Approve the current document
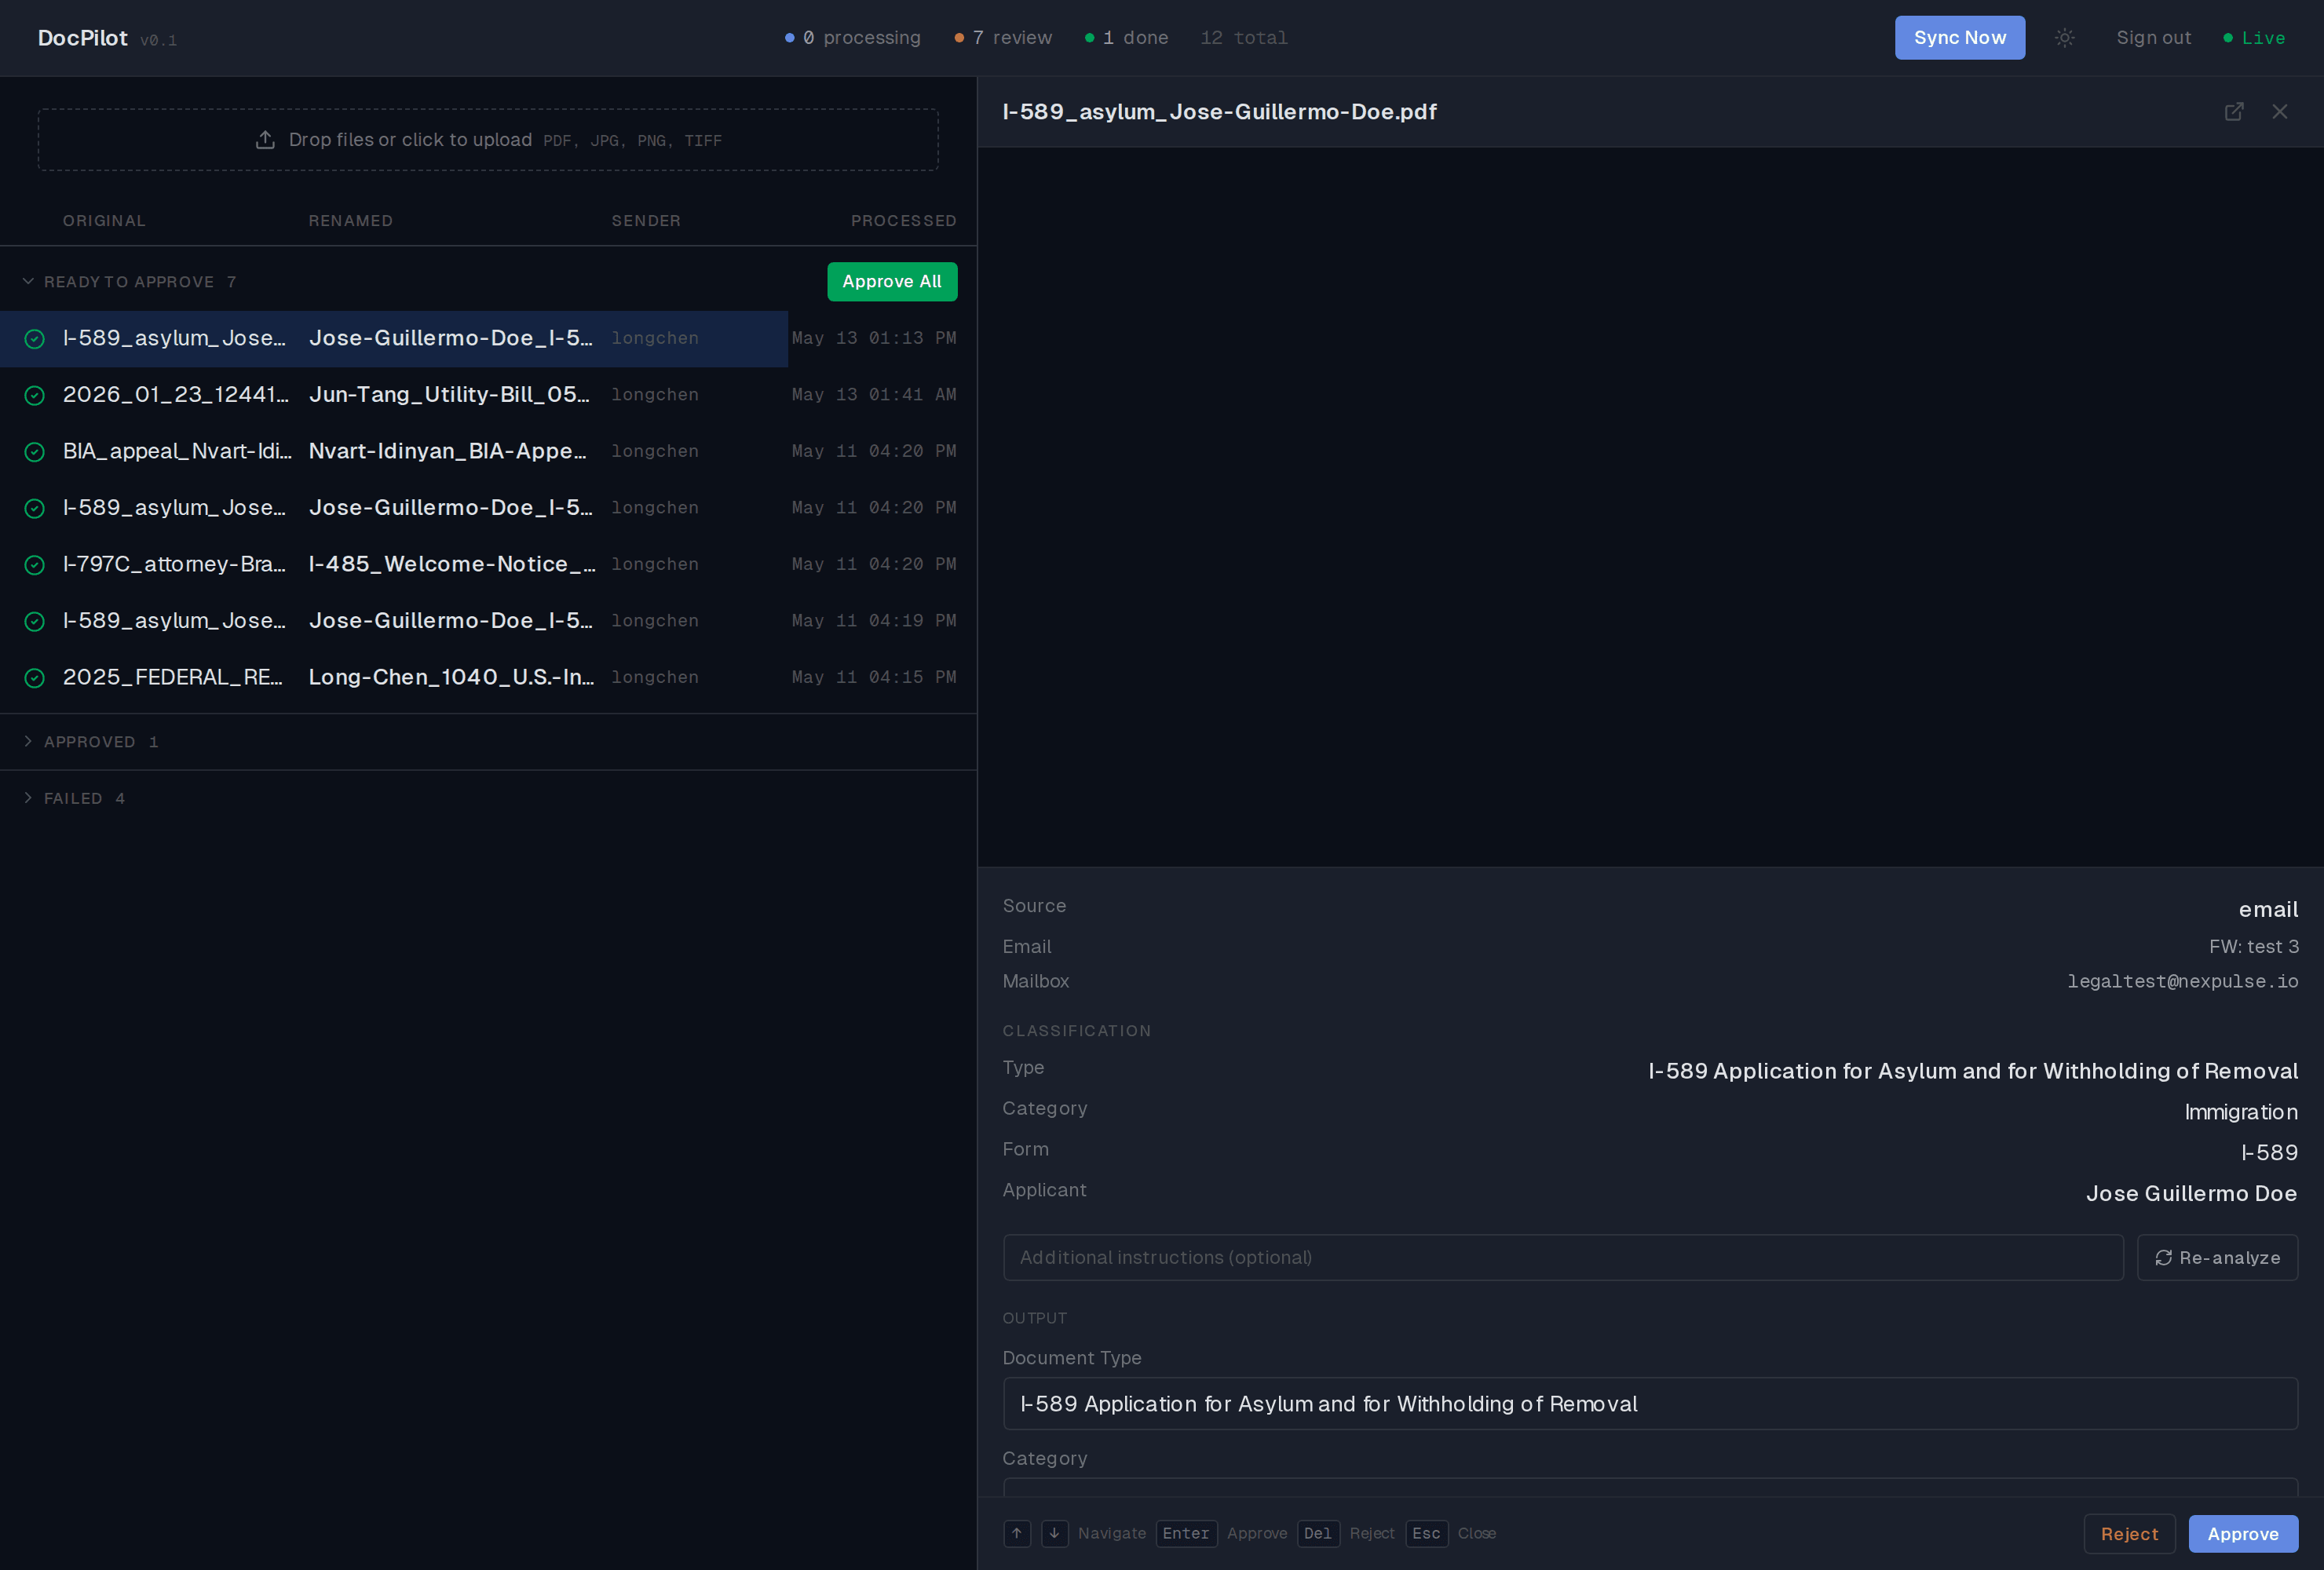2324x1570 pixels. point(2242,1533)
